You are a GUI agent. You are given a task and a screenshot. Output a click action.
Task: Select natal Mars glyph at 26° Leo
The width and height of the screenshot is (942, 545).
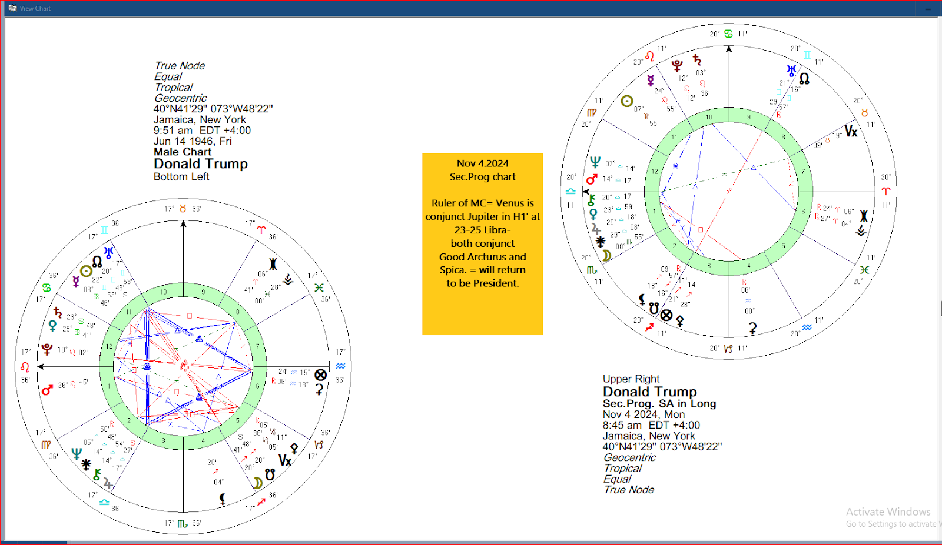pyautogui.click(x=47, y=389)
